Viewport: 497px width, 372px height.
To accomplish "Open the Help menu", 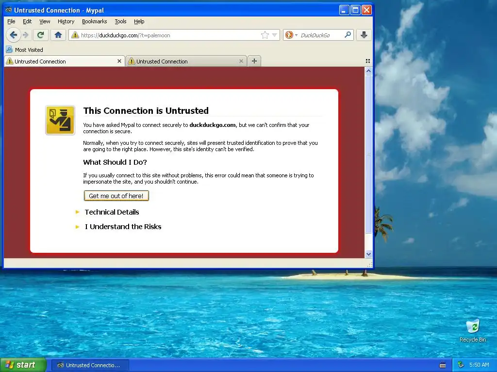I will coord(139,21).
